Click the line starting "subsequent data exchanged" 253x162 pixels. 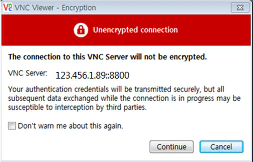point(124,98)
